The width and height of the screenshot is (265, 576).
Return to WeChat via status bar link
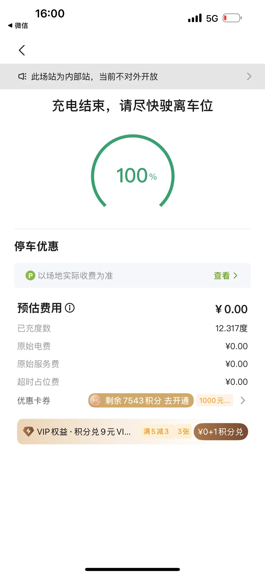(18, 25)
